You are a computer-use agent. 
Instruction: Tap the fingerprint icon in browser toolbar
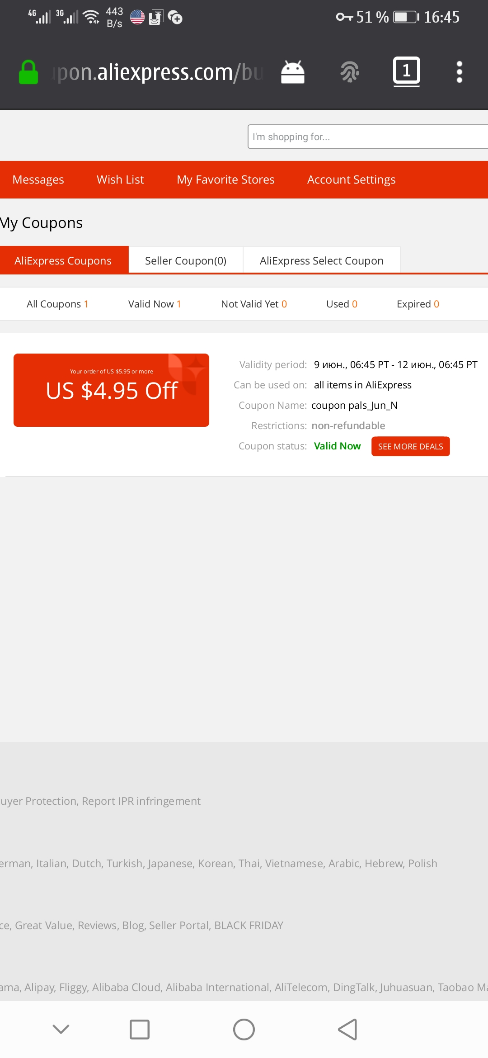coord(350,72)
